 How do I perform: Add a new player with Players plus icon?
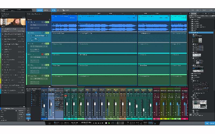50,20
